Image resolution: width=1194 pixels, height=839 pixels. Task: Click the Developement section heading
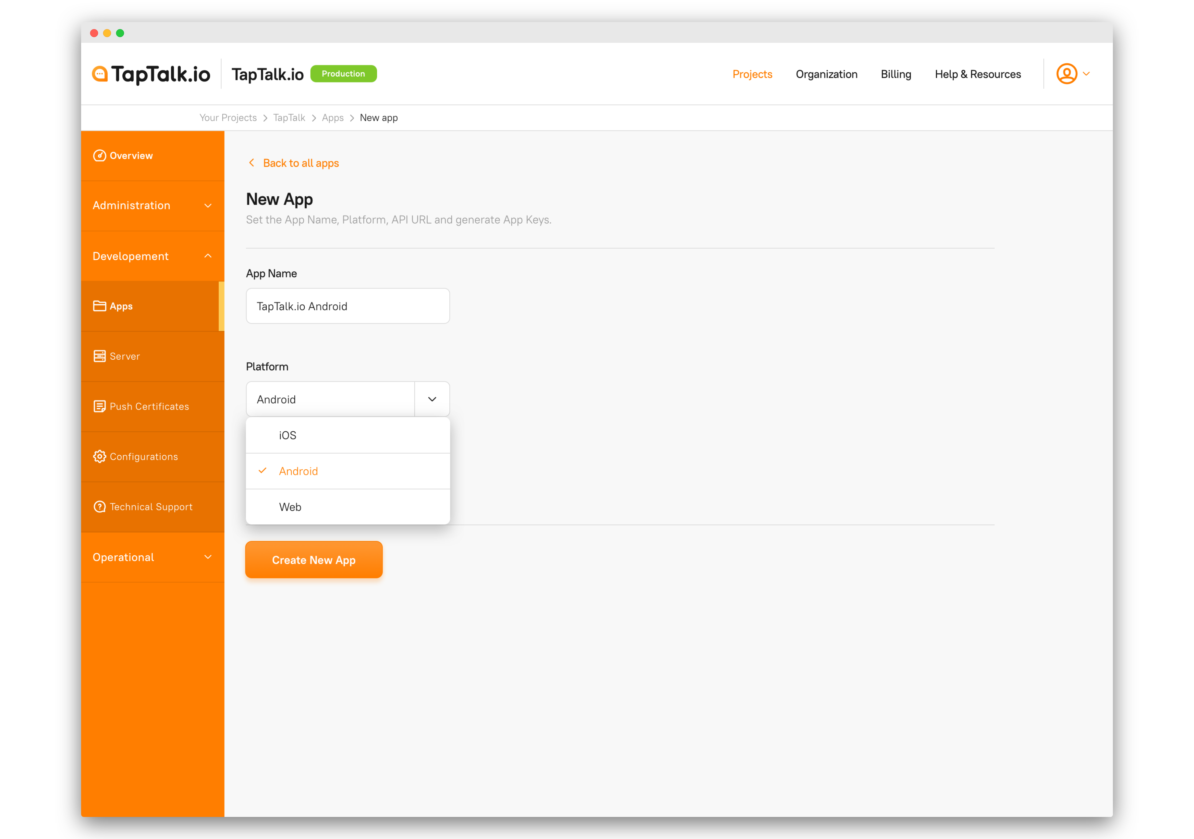point(130,256)
